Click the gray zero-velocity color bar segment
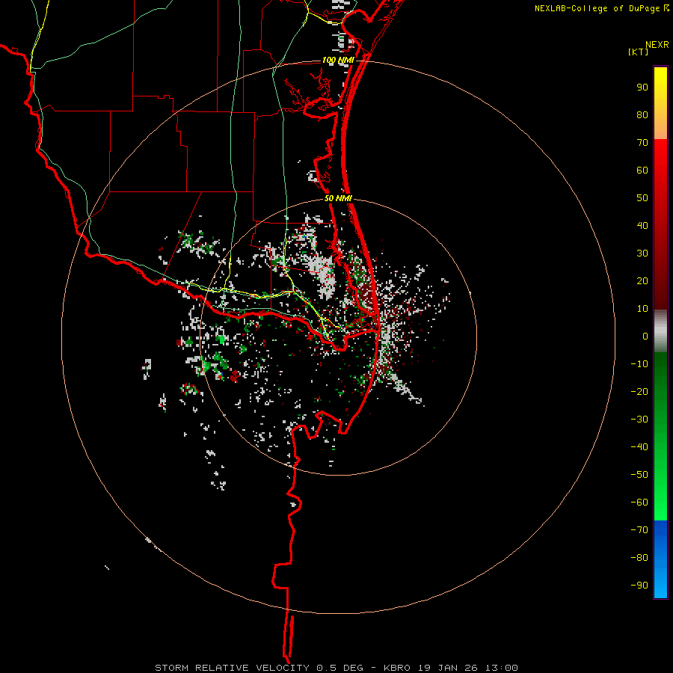Viewport: 673px width, 673px height. point(660,331)
